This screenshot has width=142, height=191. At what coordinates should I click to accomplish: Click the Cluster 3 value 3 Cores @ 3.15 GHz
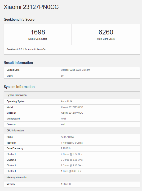(x=72, y=166)
